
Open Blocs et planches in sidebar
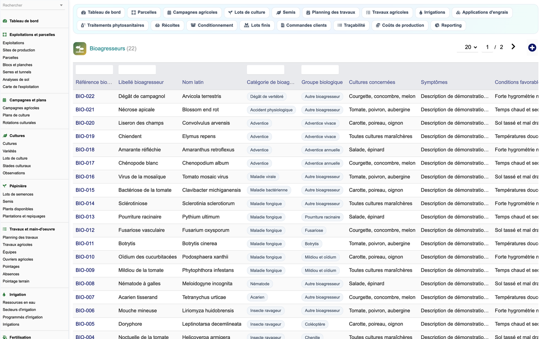click(17, 65)
